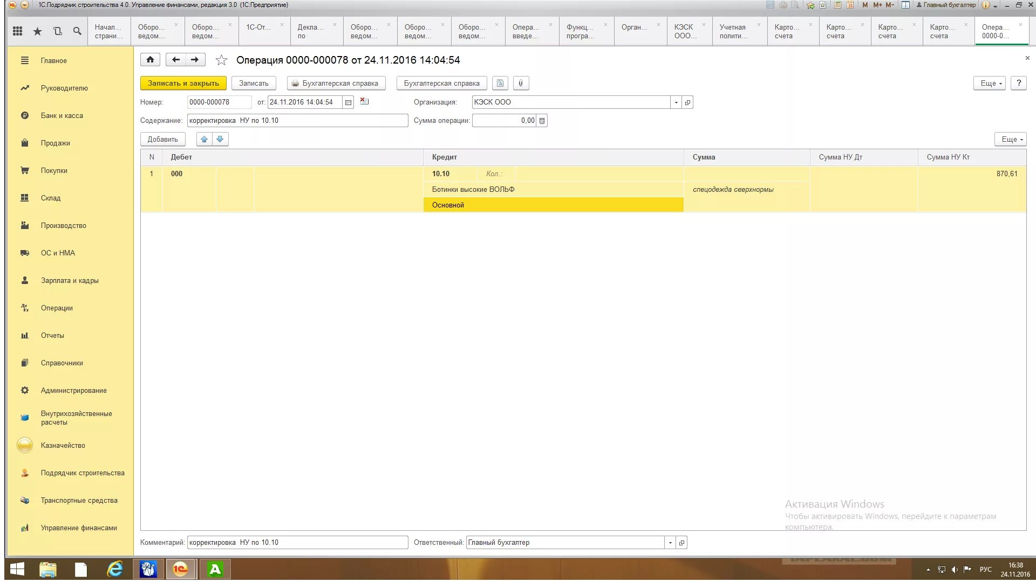
Task: Expand the Организация dropdown list
Action: (676, 102)
